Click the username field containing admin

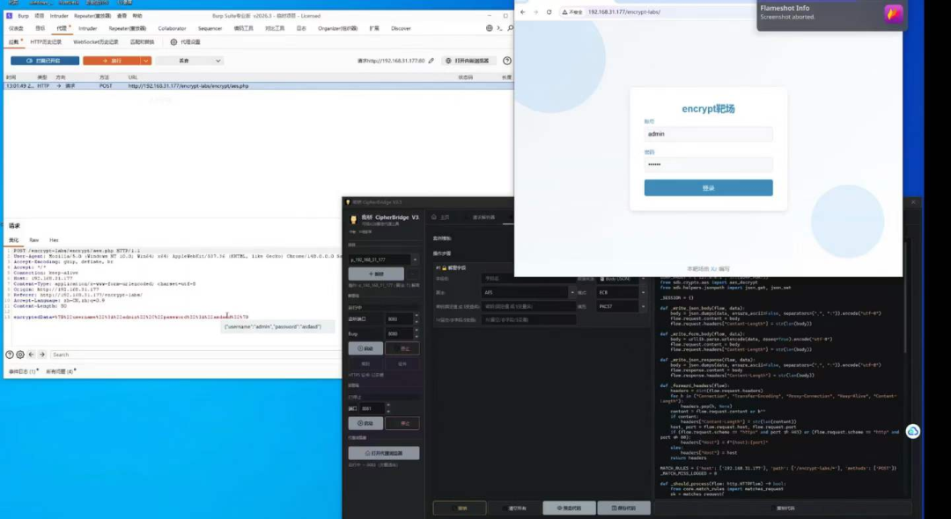pos(708,134)
